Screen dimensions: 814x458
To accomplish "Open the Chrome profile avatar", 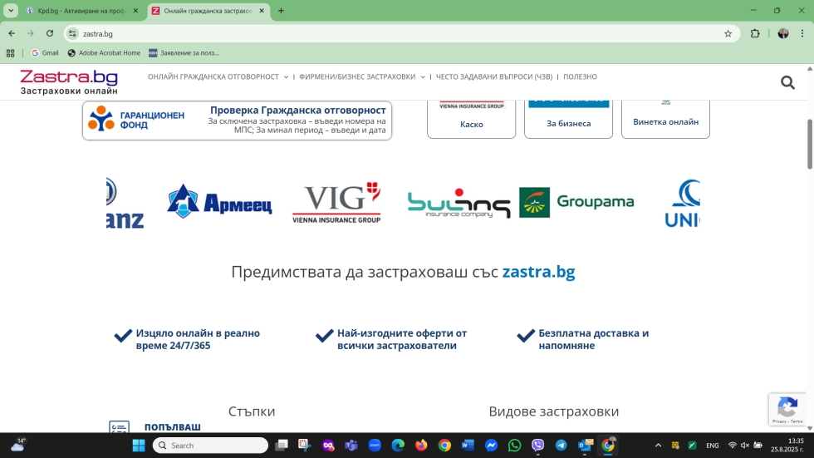I will 782,34.
